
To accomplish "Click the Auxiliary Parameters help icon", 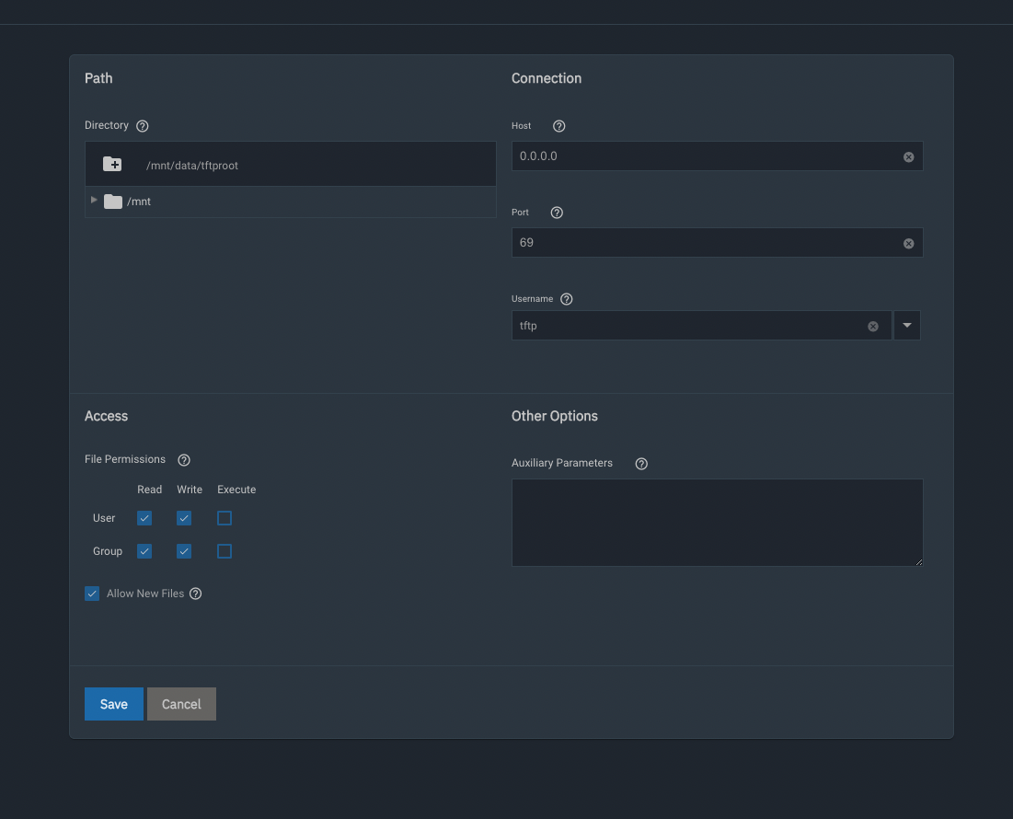I will (x=641, y=464).
